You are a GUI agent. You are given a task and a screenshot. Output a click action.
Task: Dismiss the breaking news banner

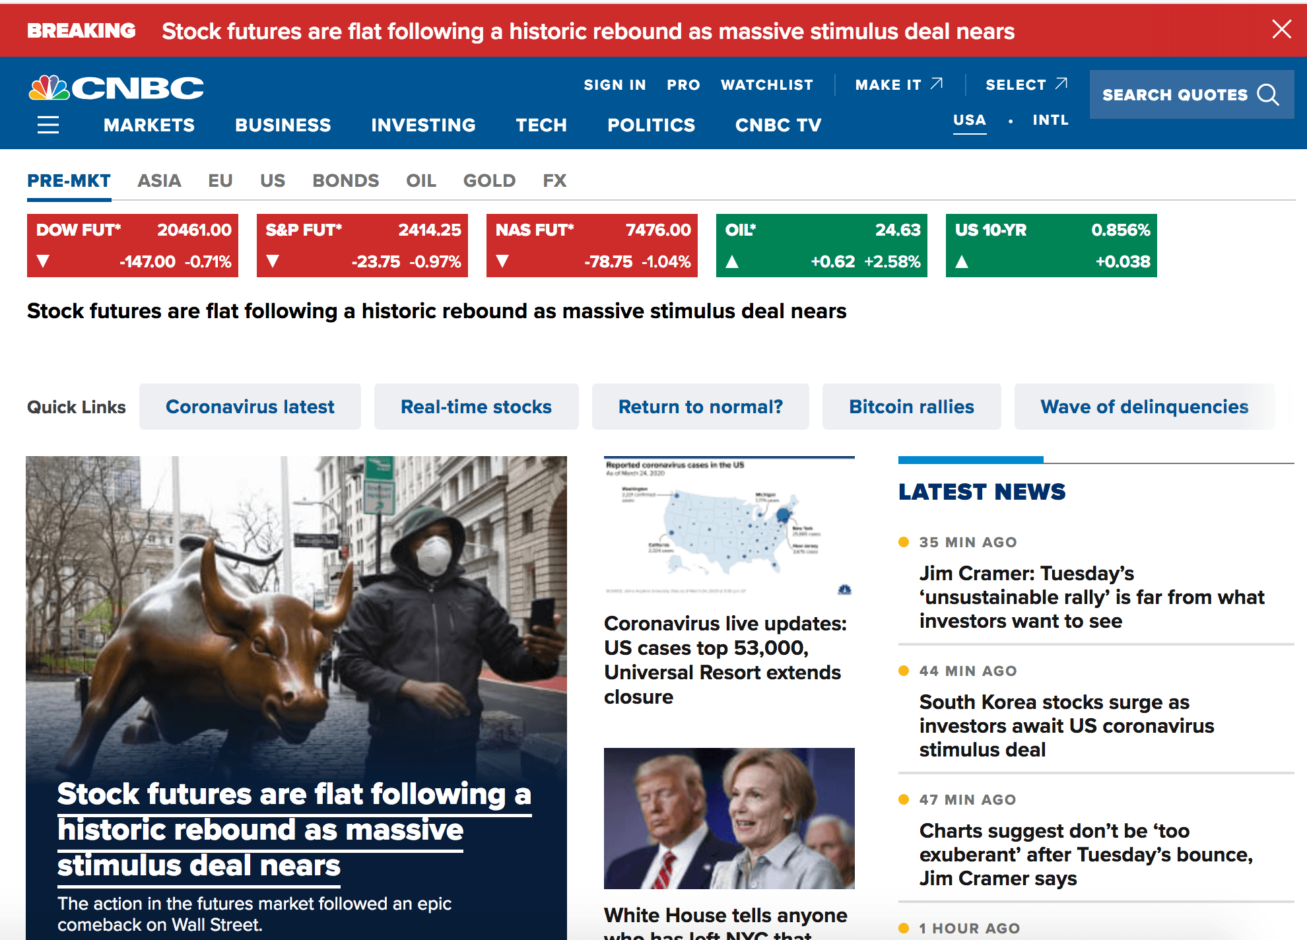coord(1281,29)
